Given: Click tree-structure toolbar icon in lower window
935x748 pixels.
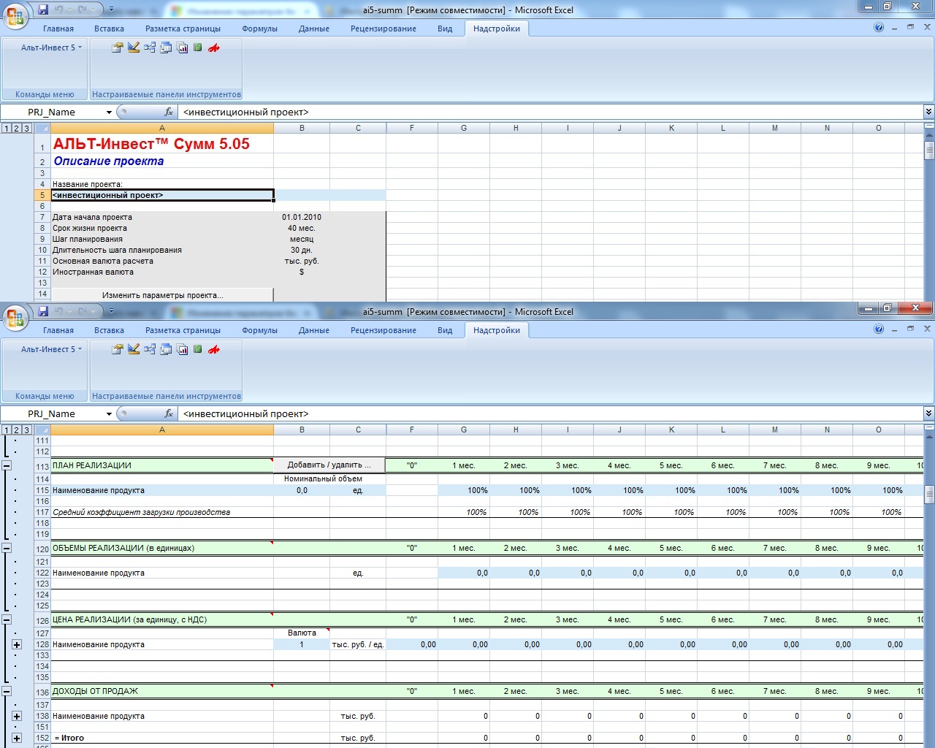Looking at the screenshot, I should pyautogui.click(x=150, y=349).
